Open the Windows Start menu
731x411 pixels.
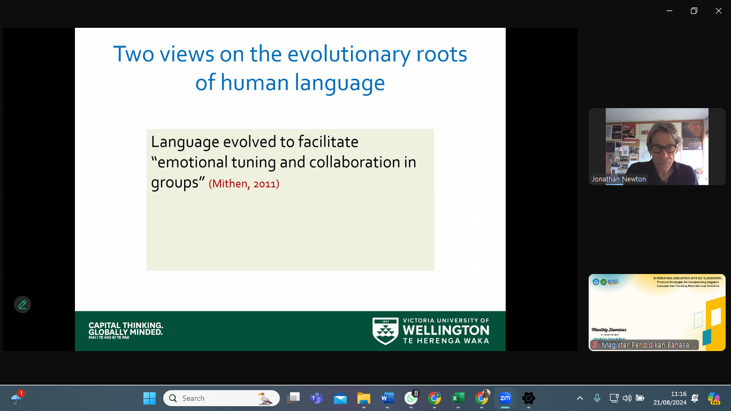(x=149, y=398)
